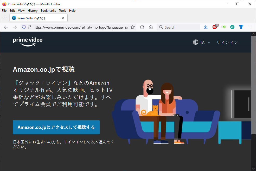Click the Amazon.co.jpにアクセスして視聴する button
The height and width of the screenshot is (171, 256).
tap(56, 127)
